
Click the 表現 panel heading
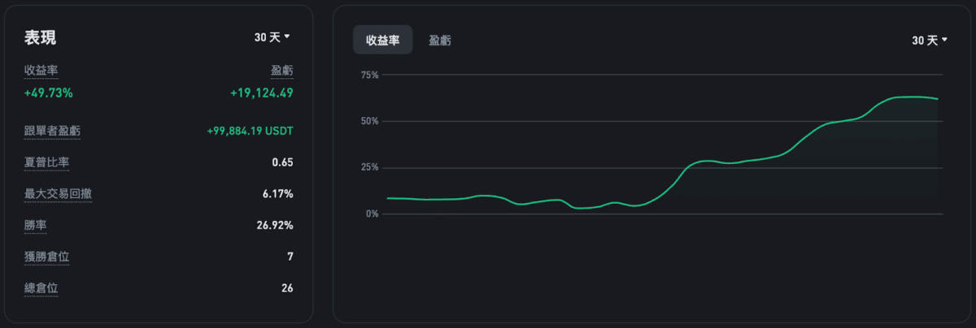tap(41, 37)
